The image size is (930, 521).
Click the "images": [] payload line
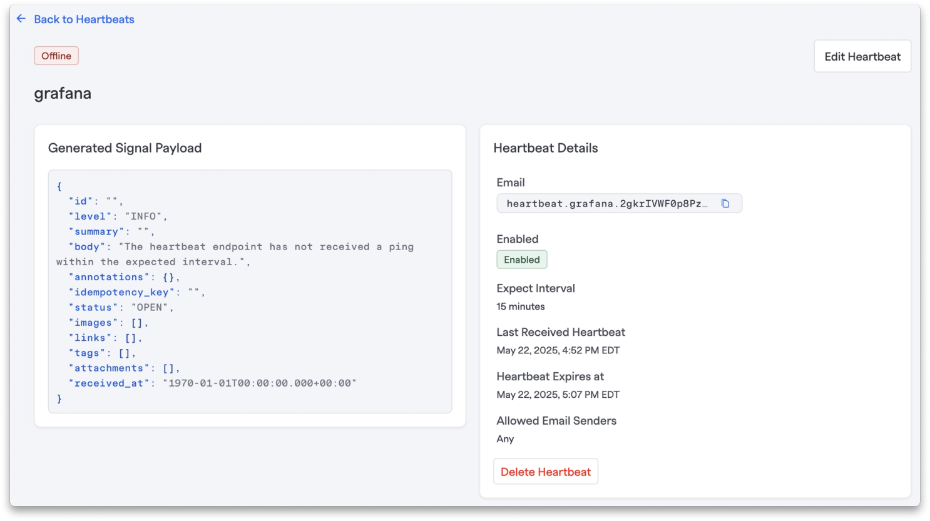point(109,323)
